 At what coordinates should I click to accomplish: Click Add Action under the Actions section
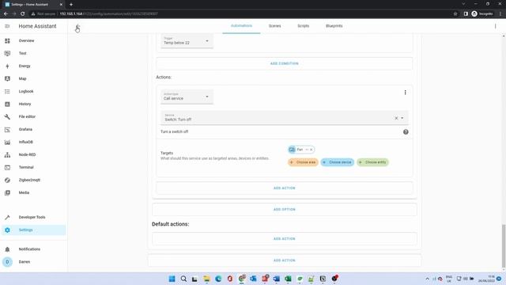pos(285,188)
